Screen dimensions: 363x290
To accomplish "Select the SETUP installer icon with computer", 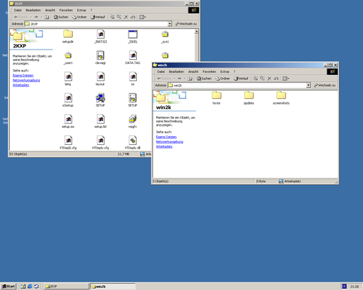I will tap(100, 98).
